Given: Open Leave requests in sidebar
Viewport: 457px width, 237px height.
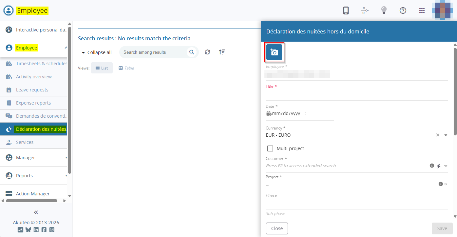Looking at the screenshot, I should (32, 90).
